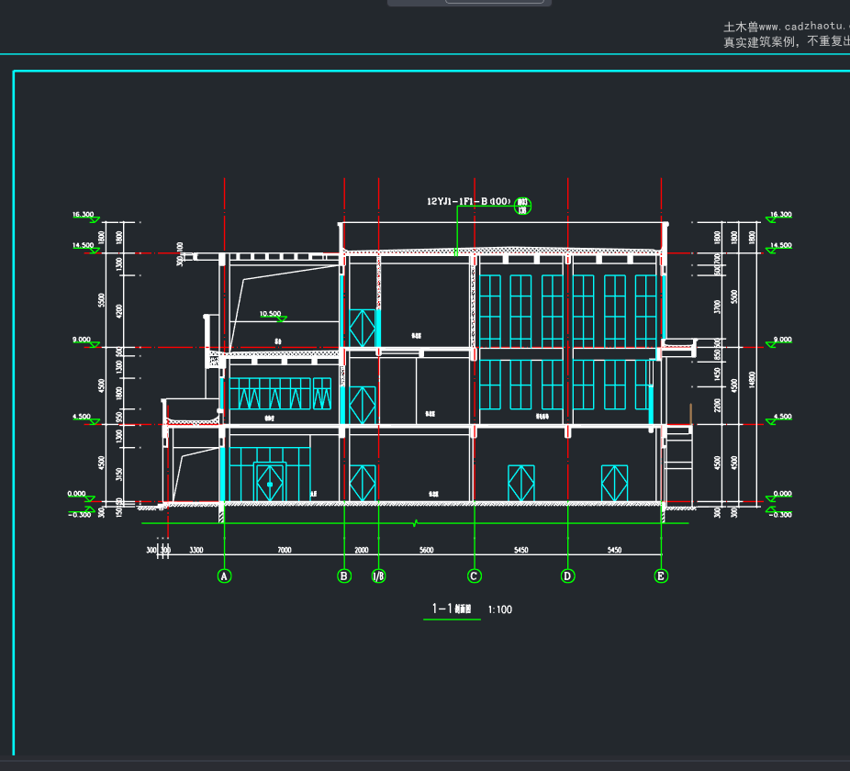This screenshot has height=771, width=850.
Task: Select the 2000 dimension text
Action: tap(362, 550)
